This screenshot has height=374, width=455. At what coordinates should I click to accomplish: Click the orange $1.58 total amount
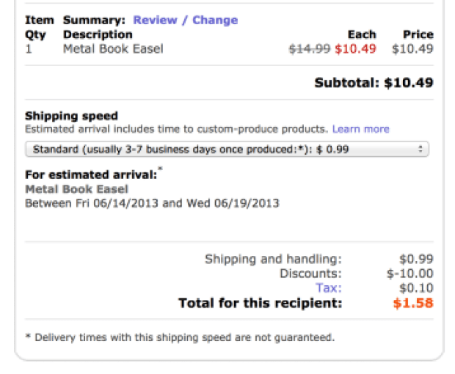tap(412, 303)
